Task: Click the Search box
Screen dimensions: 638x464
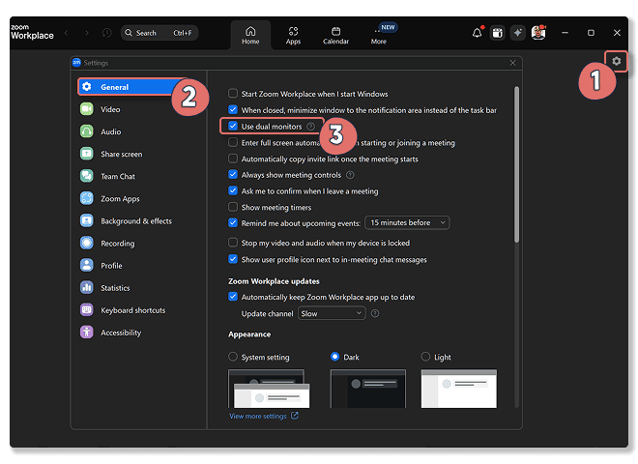Action: [x=159, y=33]
